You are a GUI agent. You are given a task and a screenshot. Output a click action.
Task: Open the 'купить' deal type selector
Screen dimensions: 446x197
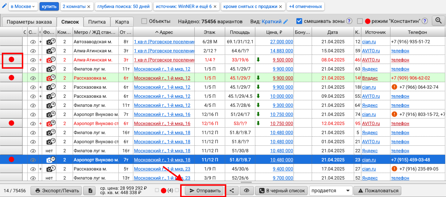click(x=49, y=7)
